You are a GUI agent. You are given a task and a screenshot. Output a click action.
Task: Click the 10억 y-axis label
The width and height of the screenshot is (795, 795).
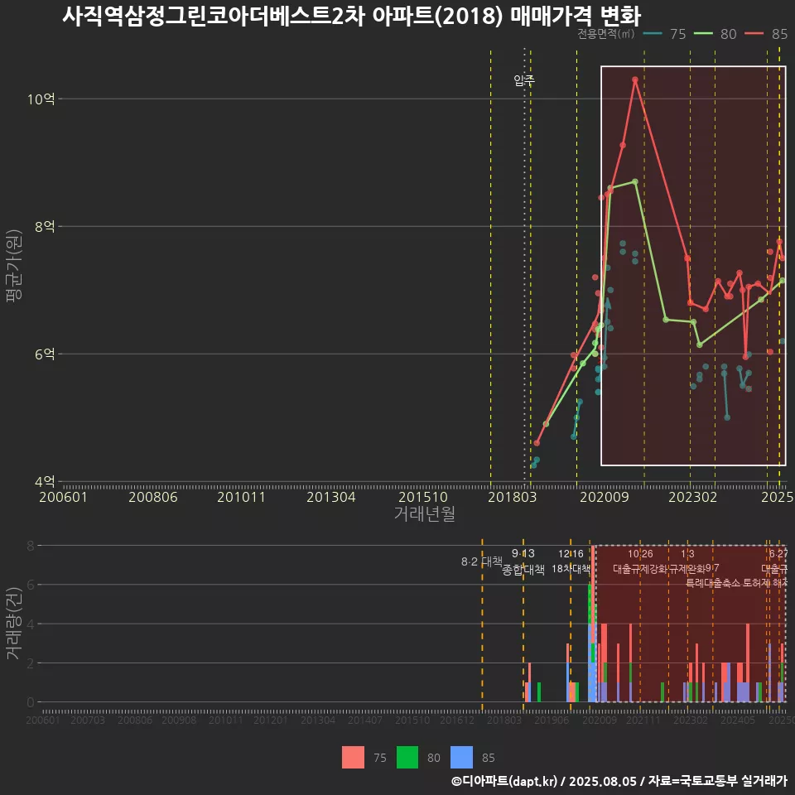pos(41,99)
